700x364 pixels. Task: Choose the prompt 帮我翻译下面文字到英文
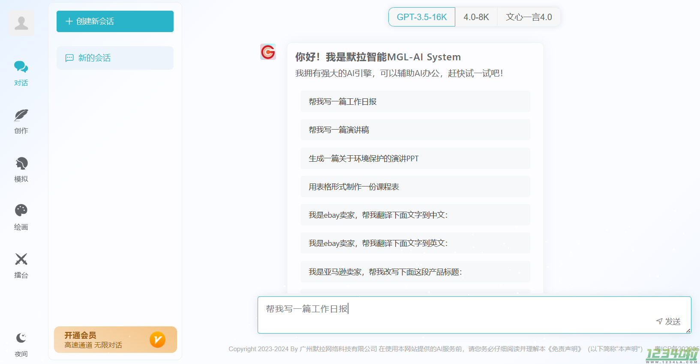coord(415,243)
